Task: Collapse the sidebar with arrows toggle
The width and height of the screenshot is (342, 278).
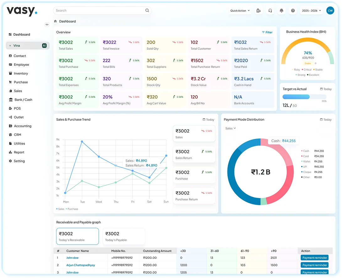Action: point(47,25)
